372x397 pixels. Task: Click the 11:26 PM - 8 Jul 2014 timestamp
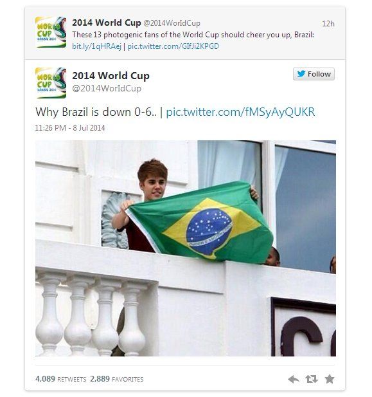tap(70, 128)
